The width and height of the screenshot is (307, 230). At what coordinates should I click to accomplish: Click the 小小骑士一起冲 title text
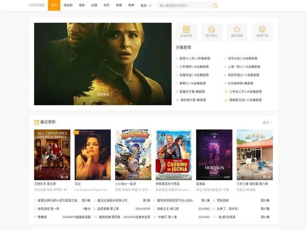point(125,184)
